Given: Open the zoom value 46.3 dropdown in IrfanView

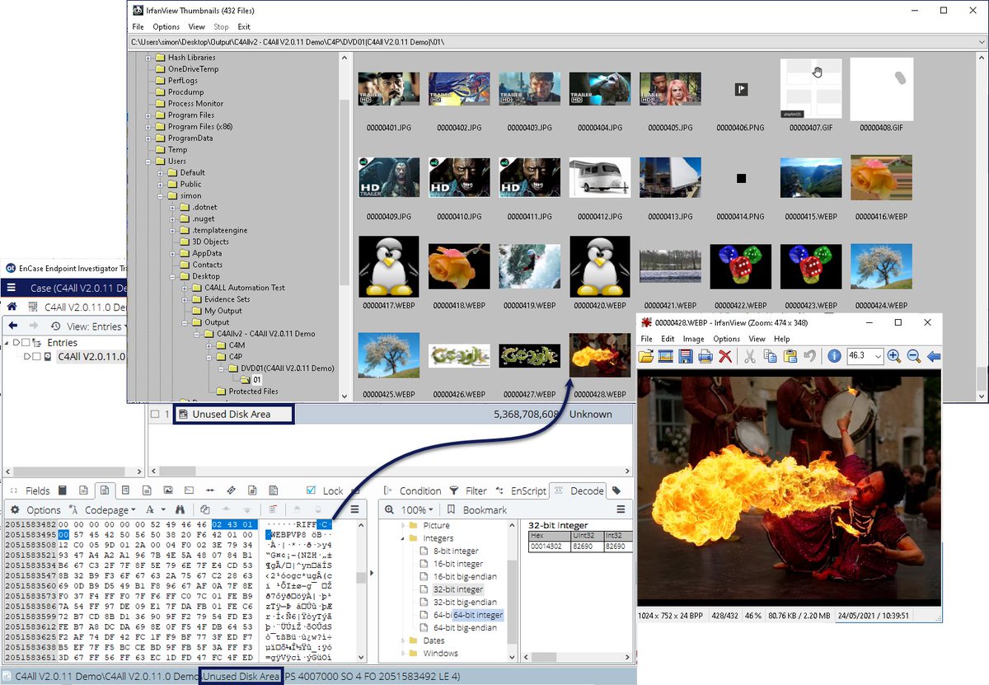Looking at the screenshot, I should 878,356.
